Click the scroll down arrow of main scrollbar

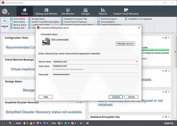(175, 118)
